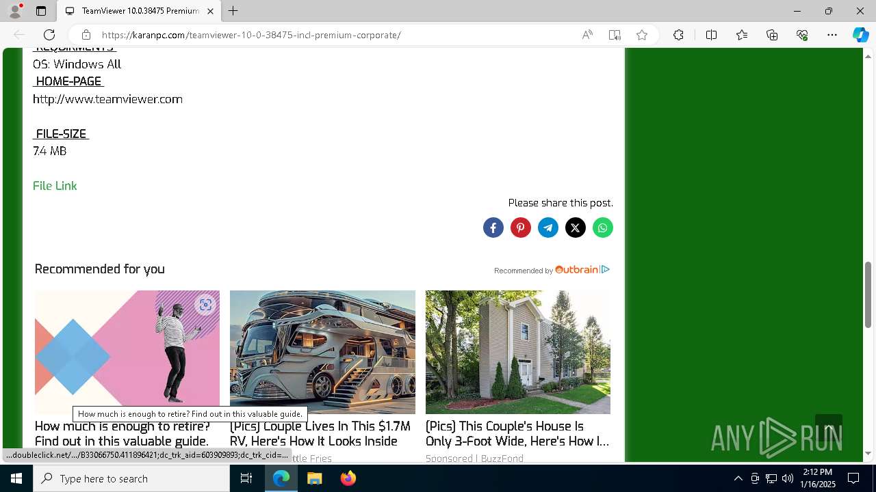Open the Outbrain recommended-by link

pos(546,270)
